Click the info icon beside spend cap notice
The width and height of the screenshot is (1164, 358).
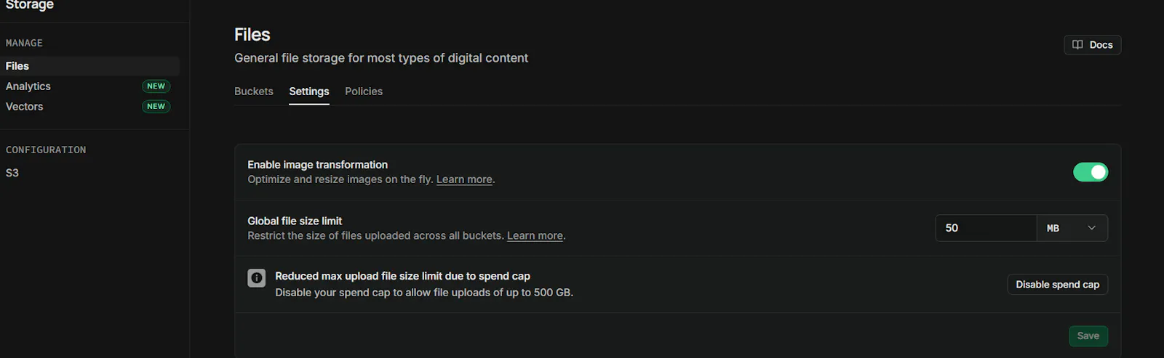(257, 278)
